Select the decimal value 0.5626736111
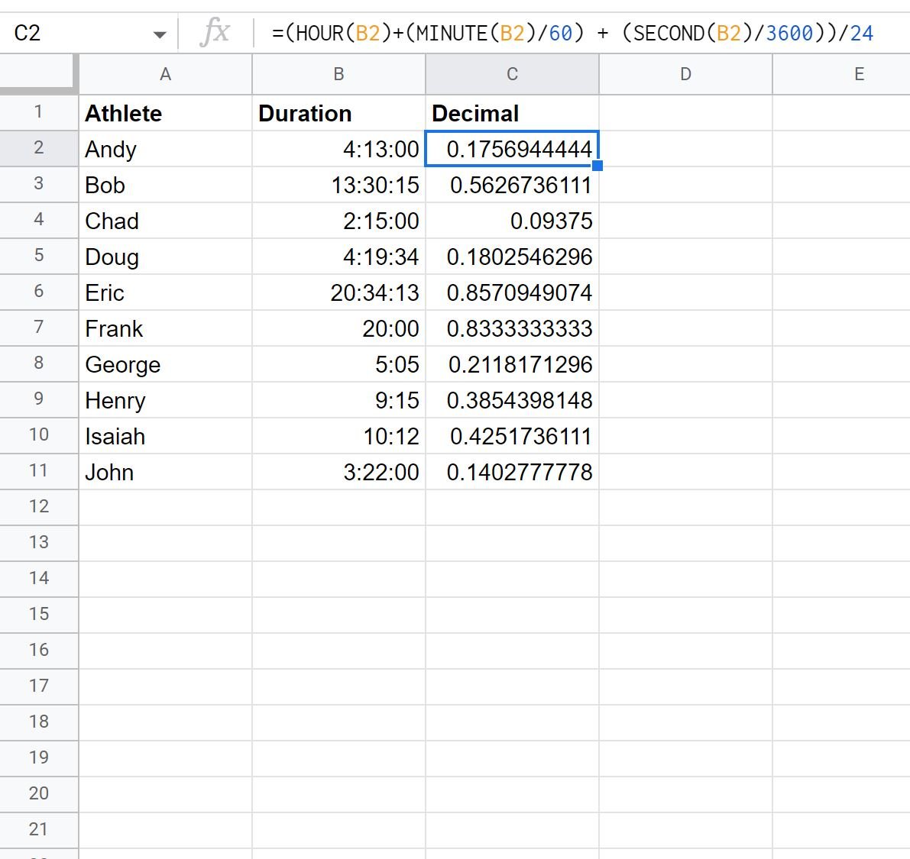The width and height of the screenshot is (910, 859). point(513,185)
